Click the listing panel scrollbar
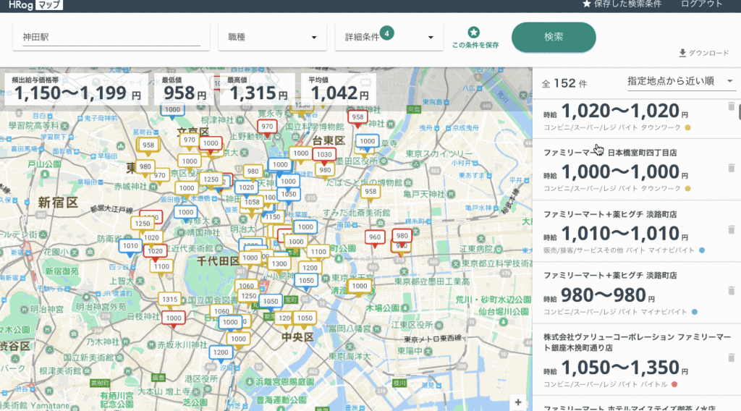The width and height of the screenshot is (741, 411). pyautogui.click(x=739, y=112)
